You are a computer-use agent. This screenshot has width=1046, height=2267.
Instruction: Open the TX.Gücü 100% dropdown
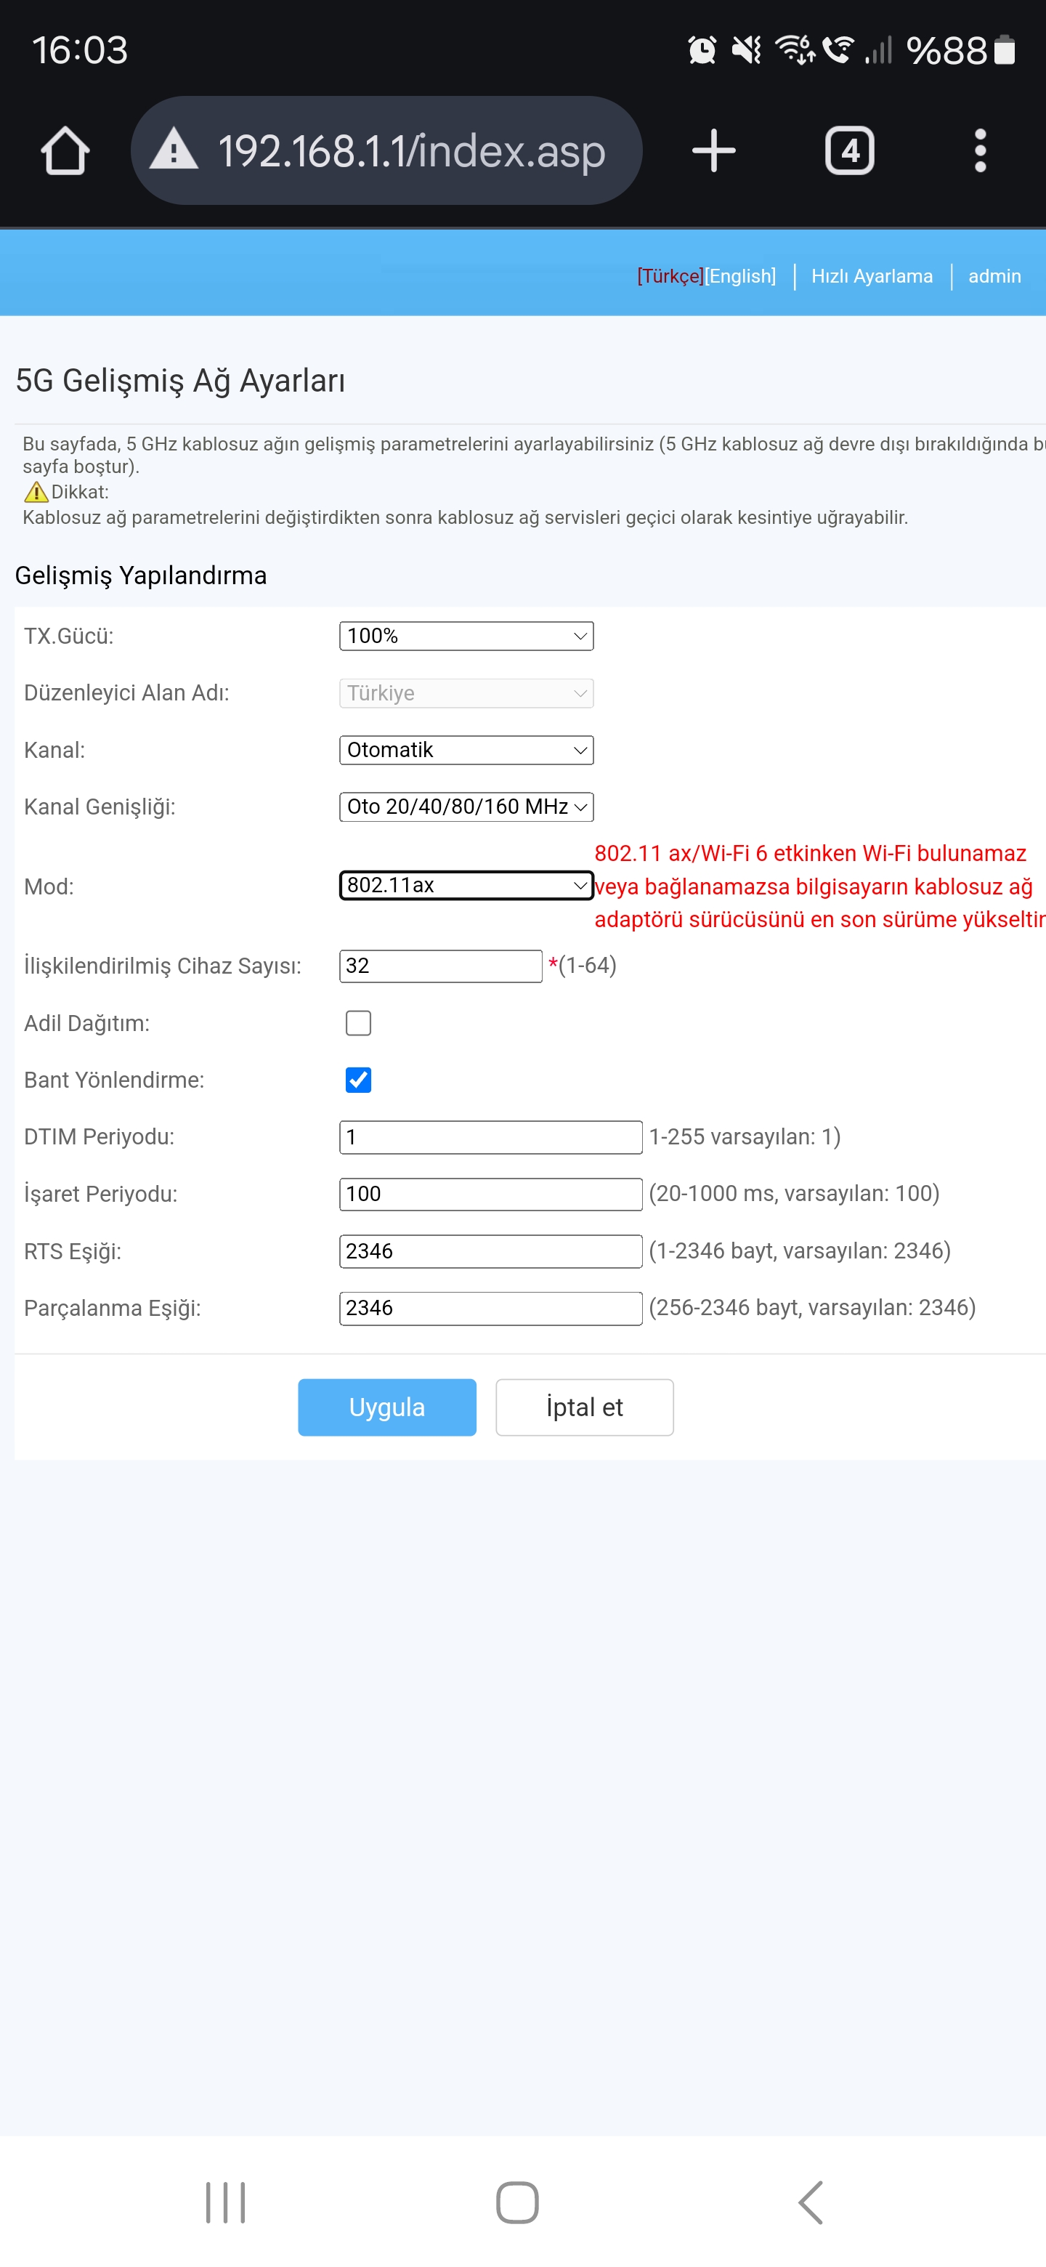[x=466, y=635]
